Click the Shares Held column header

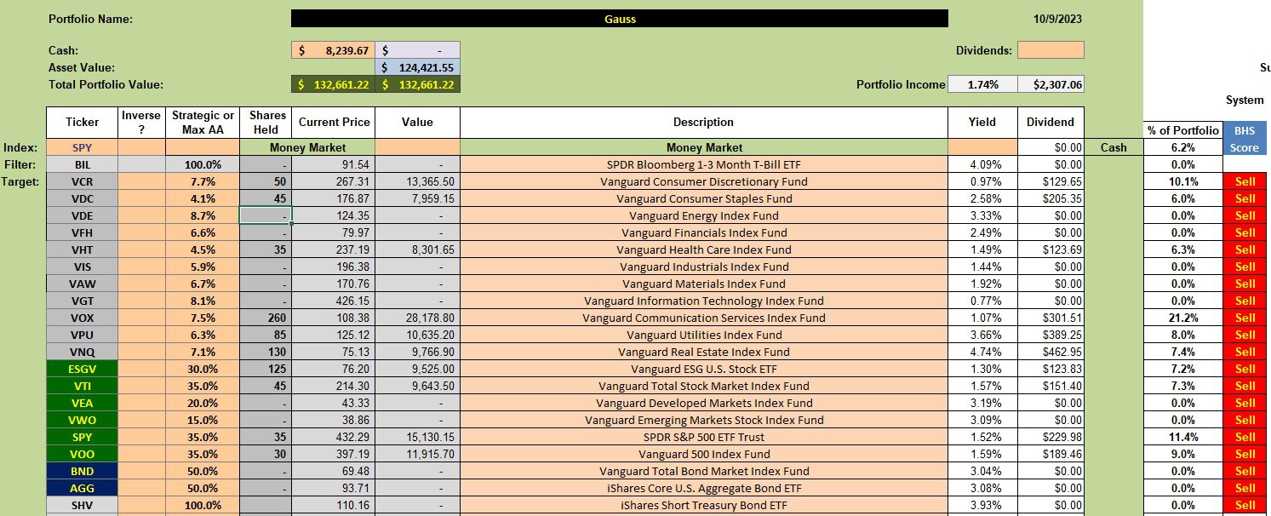click(266, 122)
